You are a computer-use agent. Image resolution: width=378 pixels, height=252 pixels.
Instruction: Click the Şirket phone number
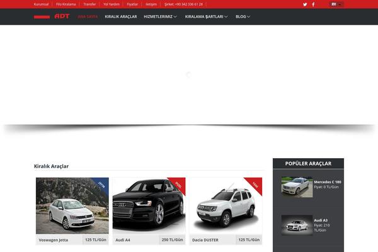(x=183, y=4)
